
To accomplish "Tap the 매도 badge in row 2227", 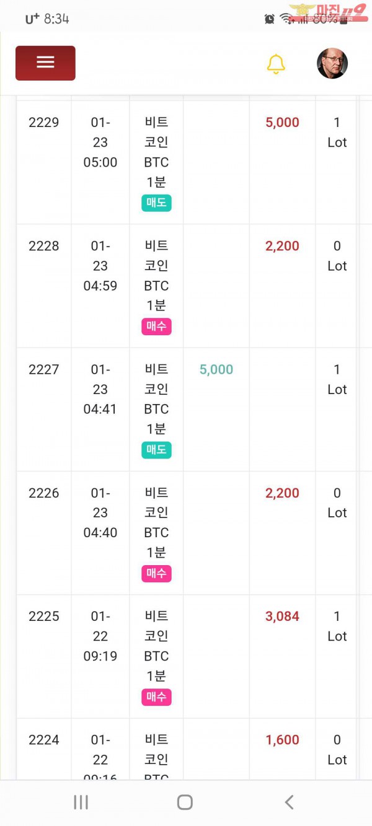I will click(156, 450).
